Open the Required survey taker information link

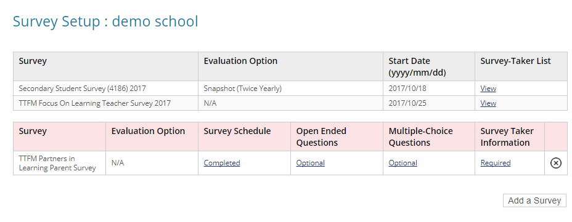point(496,163)
